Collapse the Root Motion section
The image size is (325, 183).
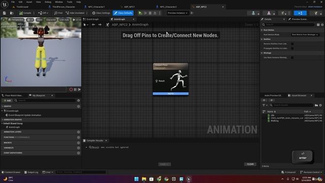262,30
